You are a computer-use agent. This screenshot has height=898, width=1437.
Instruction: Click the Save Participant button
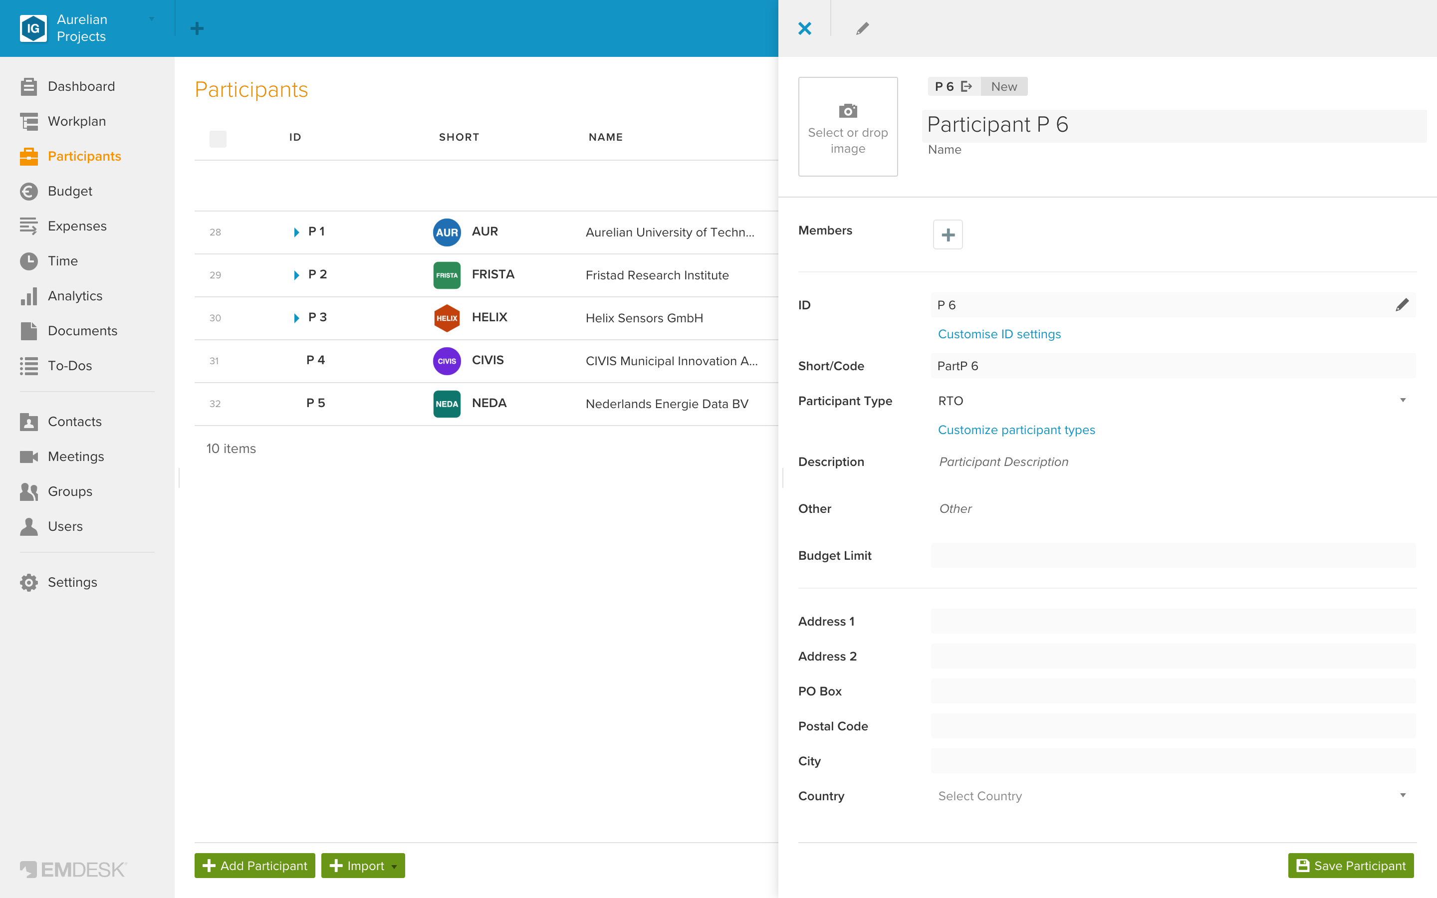(1351, 866)
